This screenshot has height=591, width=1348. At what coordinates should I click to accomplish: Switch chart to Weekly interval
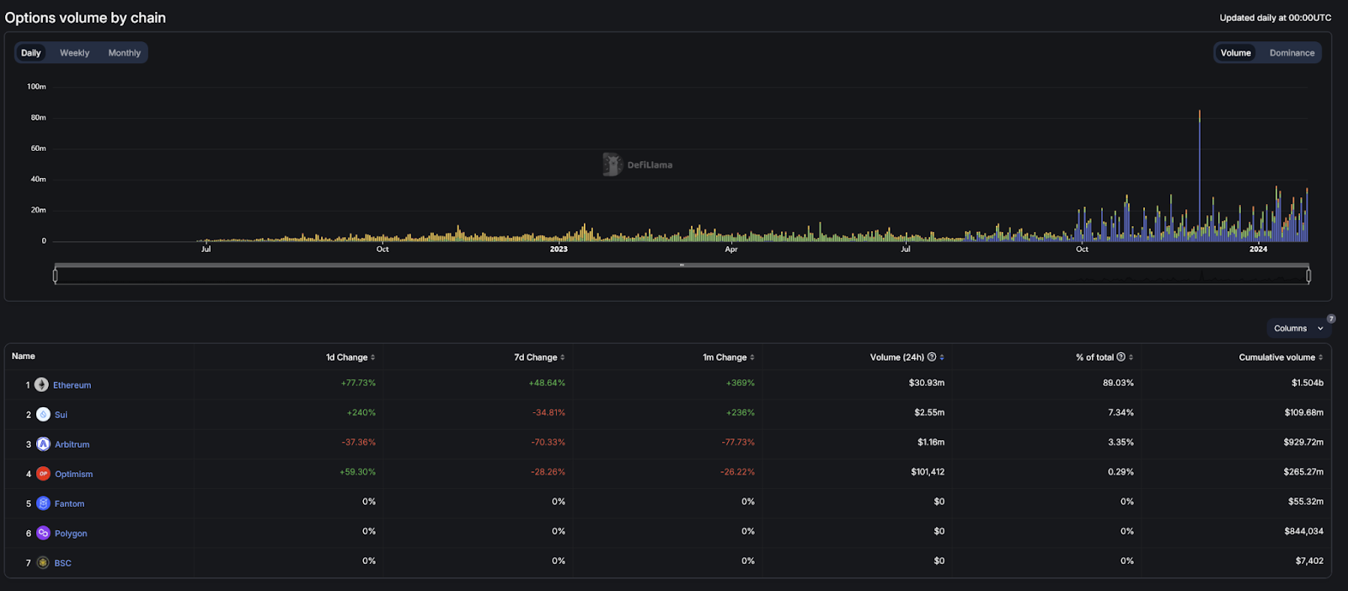pos(74,52)
